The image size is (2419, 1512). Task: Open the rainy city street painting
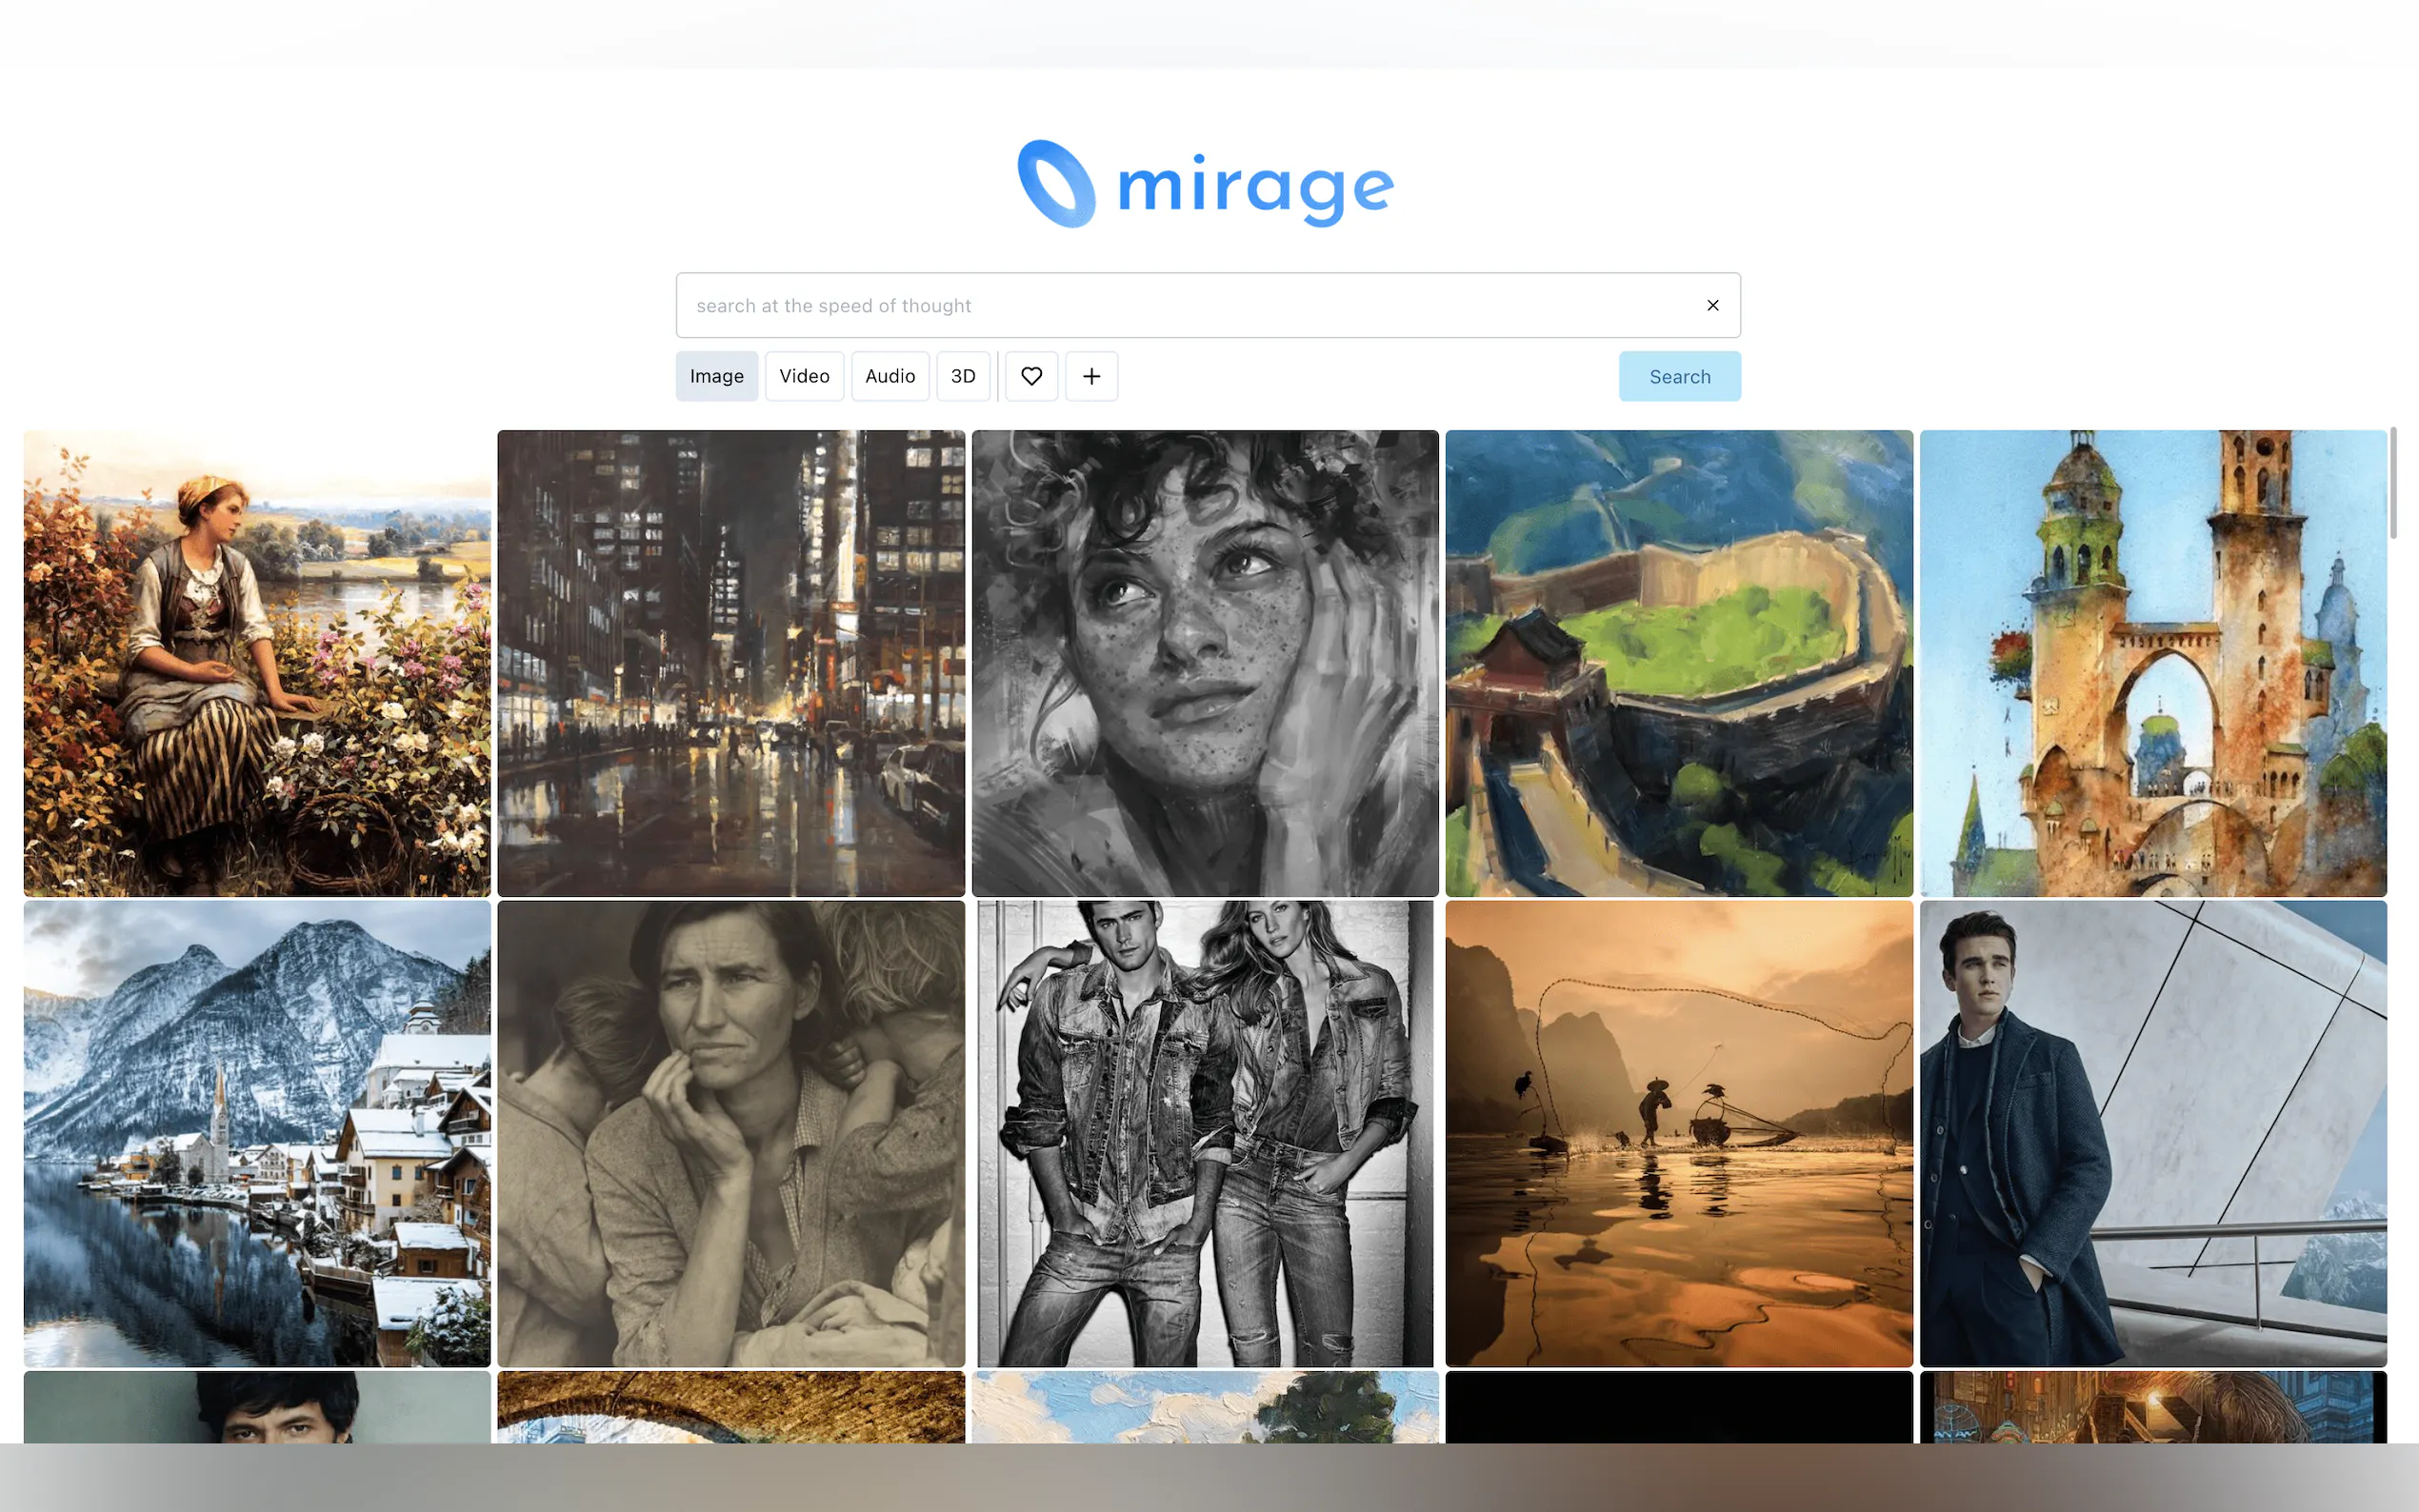(731, 663)
